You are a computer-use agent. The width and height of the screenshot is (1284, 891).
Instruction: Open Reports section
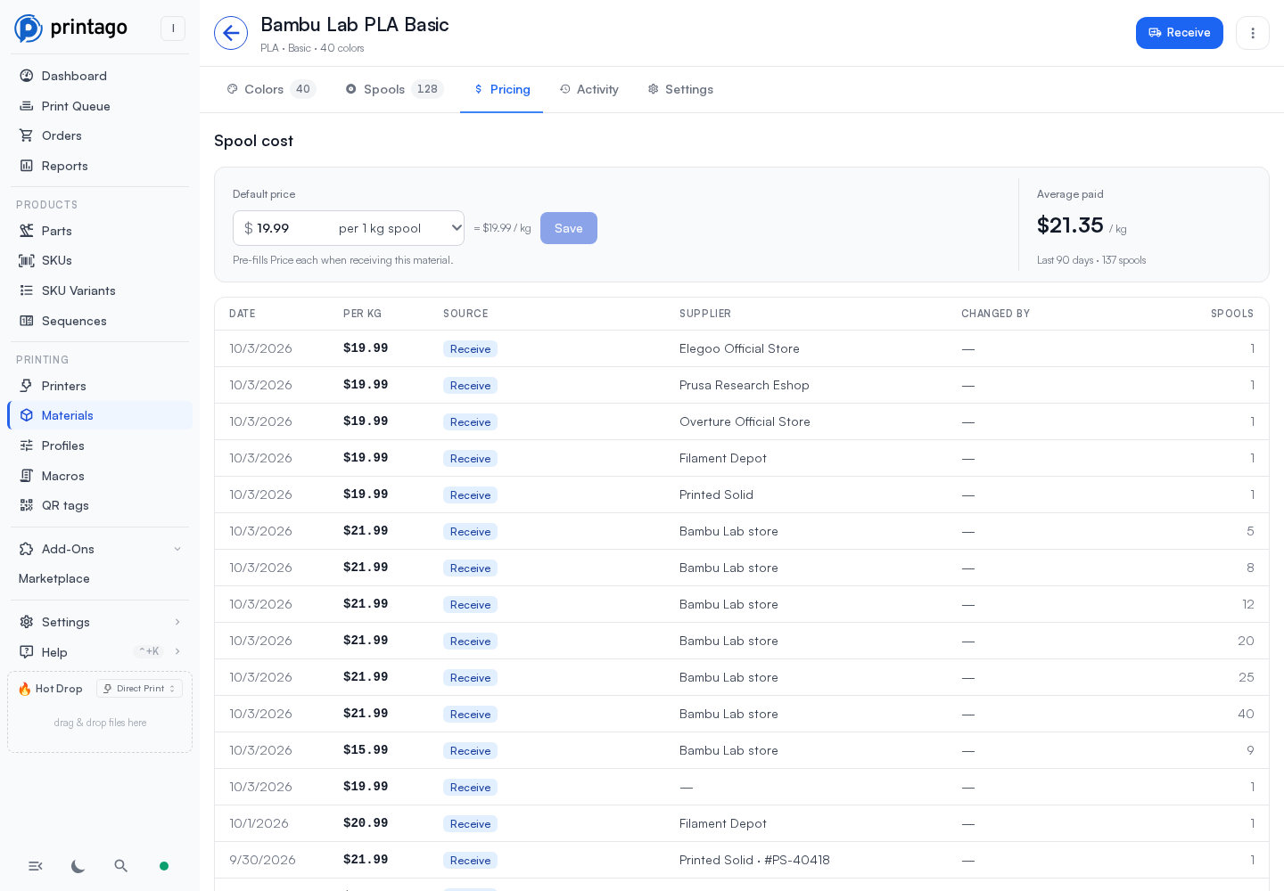[100, 166]
